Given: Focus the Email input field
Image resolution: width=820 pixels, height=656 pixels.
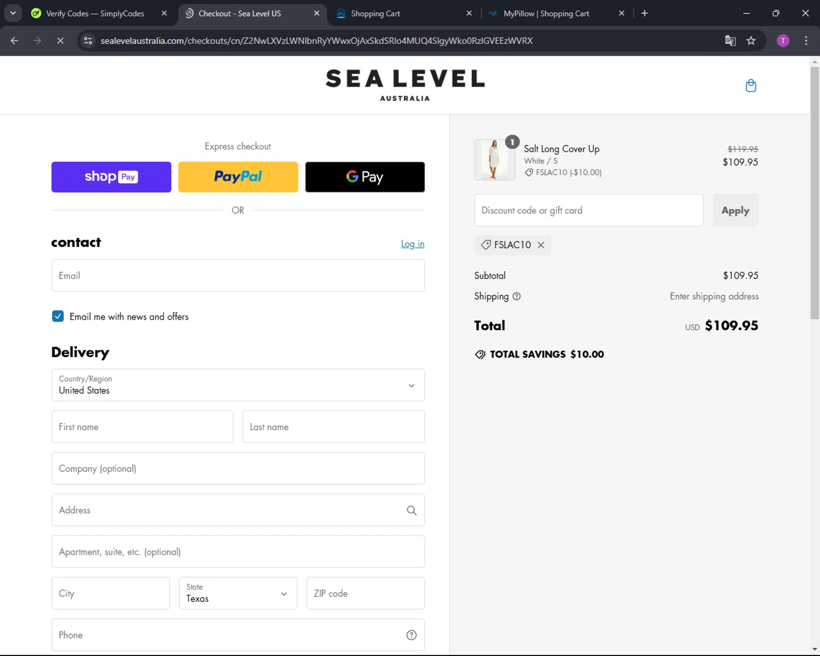Looking at the screenshot, I should [238, 276].
